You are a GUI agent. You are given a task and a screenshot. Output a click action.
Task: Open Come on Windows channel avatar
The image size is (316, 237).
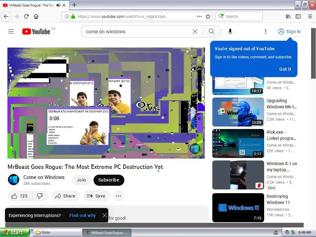14,180
